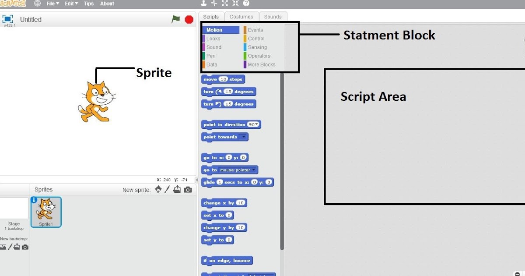
Task: Open the Block Help question mark
Action: 245,3
